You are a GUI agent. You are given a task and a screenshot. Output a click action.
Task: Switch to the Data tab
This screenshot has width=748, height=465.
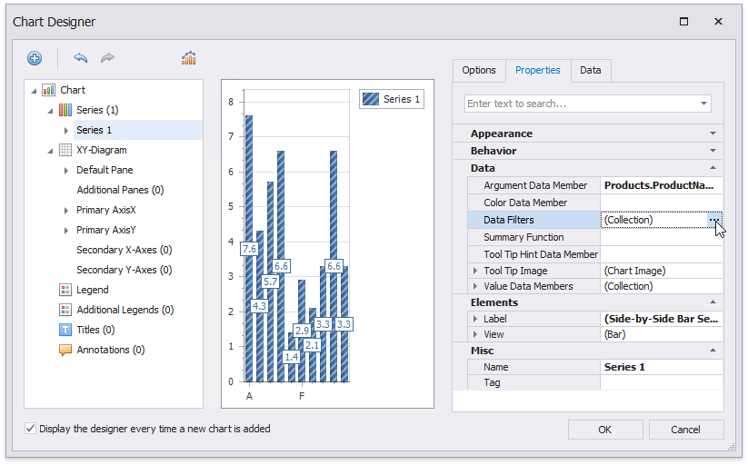tap(590, 70)
